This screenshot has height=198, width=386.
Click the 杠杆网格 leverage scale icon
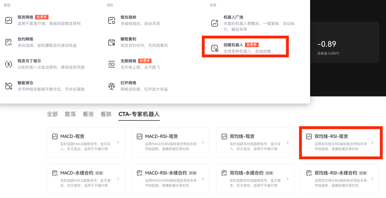(x=112, y=86)
